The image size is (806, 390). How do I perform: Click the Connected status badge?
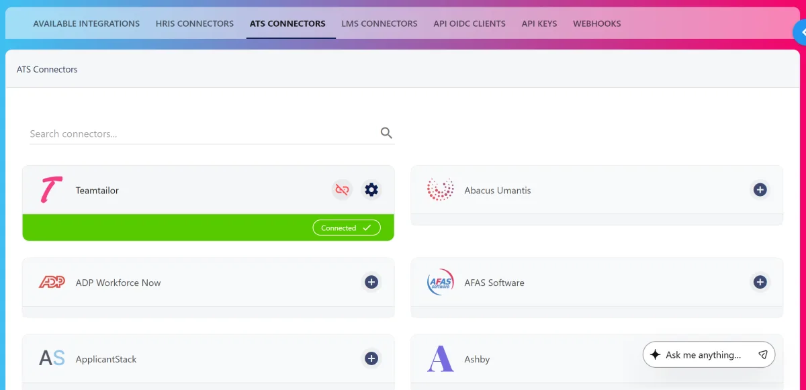347,228
